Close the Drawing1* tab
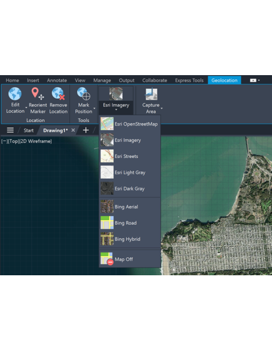272x351 pixels. [x=73, y=130]
